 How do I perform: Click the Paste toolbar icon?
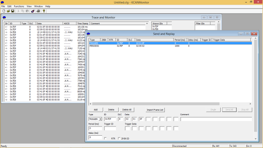pyautogui.click(x=27, y=11)
